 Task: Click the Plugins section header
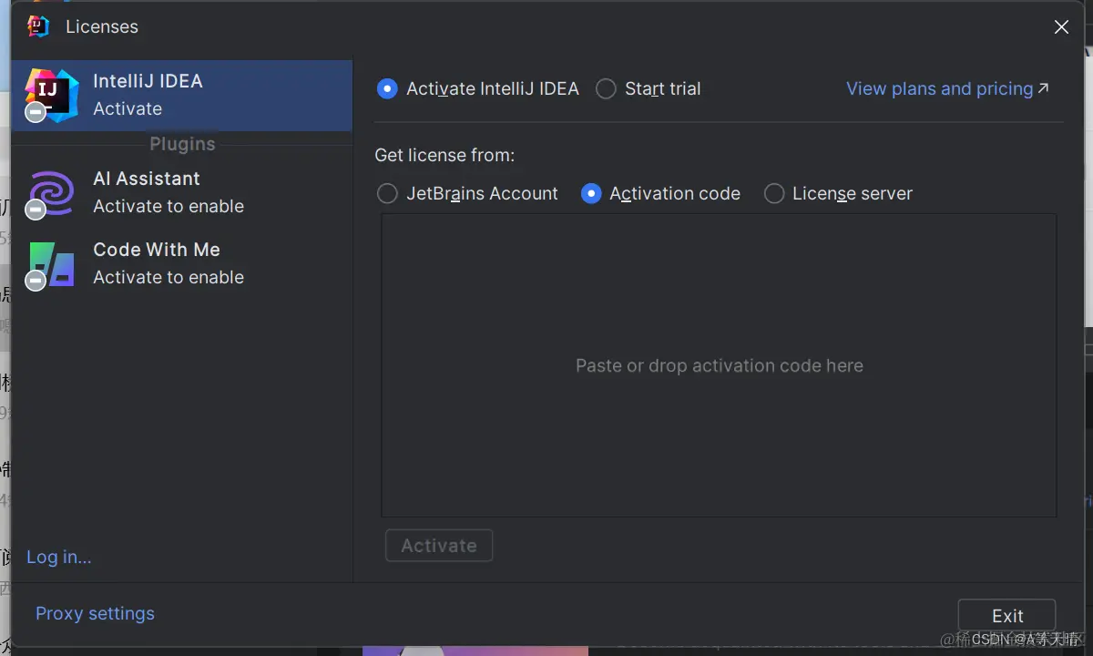point(182,144)
